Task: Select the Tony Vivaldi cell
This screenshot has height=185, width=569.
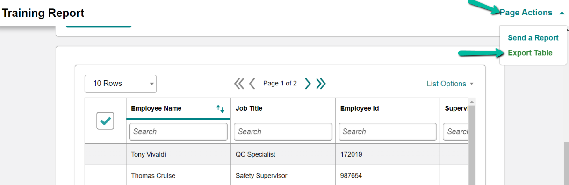Action: [x=179, y=154]
